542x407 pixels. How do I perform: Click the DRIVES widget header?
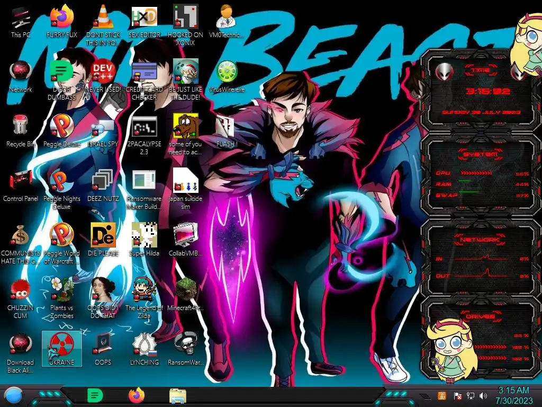pyautogui.click(x=481, y=316)
